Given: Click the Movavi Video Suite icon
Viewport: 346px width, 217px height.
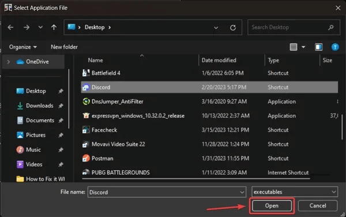Looking at the screenshot, I should click(86, 144).
